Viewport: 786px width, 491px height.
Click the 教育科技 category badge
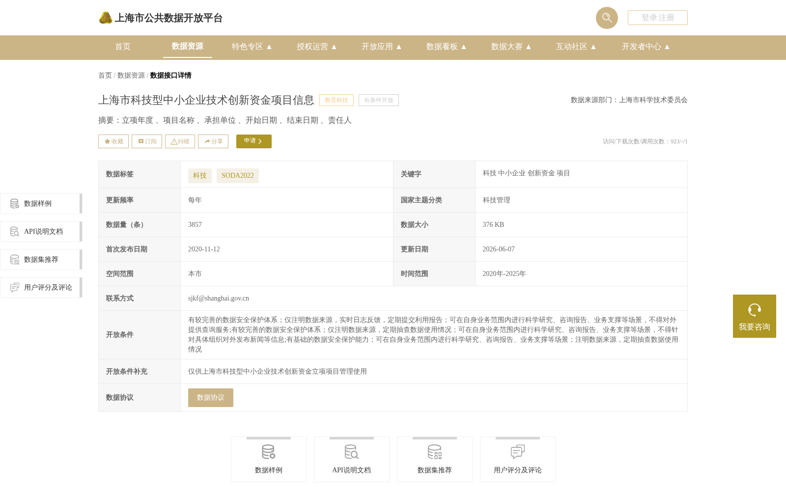point(337,100)
